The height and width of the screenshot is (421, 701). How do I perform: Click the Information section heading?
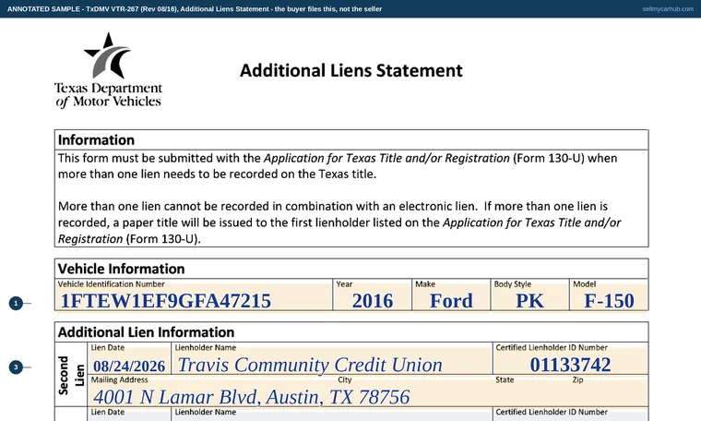96,140
